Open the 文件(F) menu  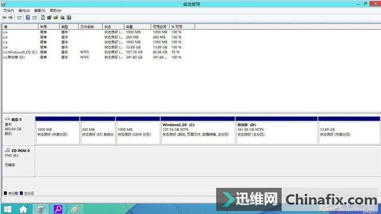[9, 11]
